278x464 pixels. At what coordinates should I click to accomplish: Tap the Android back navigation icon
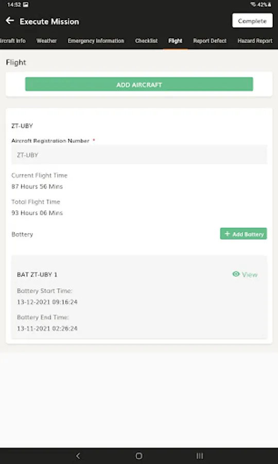(x=78, y=456)
